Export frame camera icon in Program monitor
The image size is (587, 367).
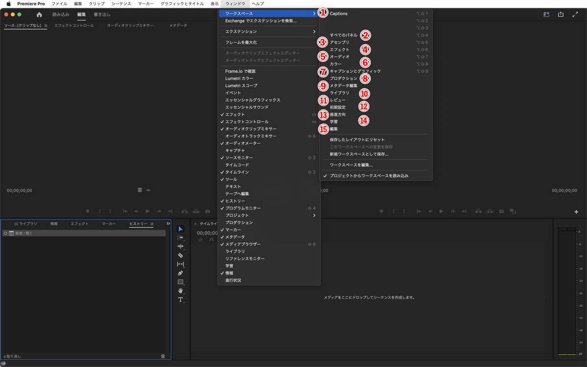tap(501, 211)
